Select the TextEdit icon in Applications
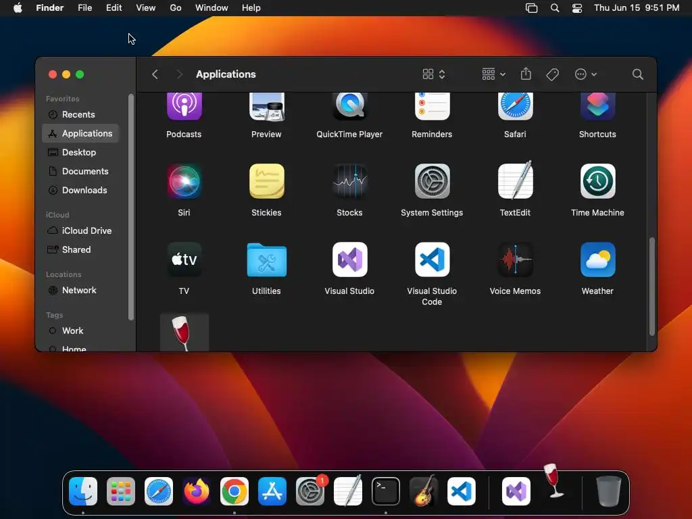Image resolution: width=692 pixels, height=519 pixels. [x=515, y=180]
